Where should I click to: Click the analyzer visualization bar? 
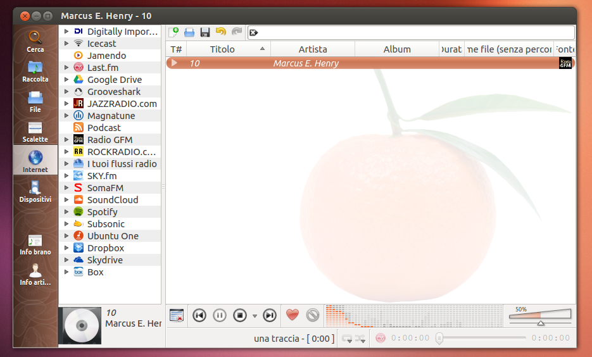pyautogui.click(x=414, y=315)
